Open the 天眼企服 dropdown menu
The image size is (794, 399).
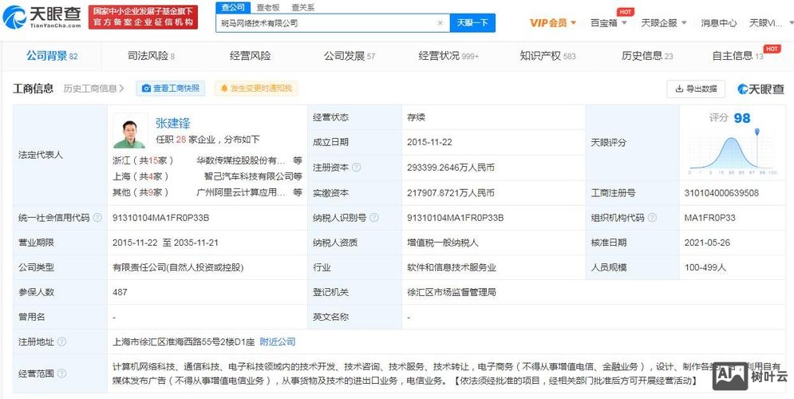pyautogui.click(x=664, y=23)
